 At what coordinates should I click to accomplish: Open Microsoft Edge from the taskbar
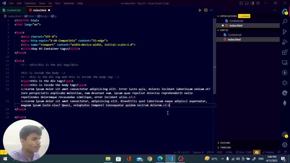click(x=160, y=159)
